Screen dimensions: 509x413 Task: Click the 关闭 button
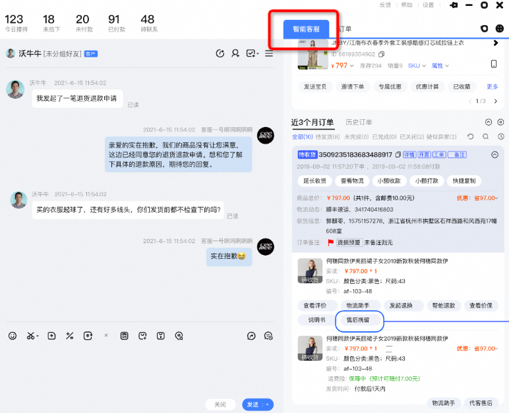(220, 404)
